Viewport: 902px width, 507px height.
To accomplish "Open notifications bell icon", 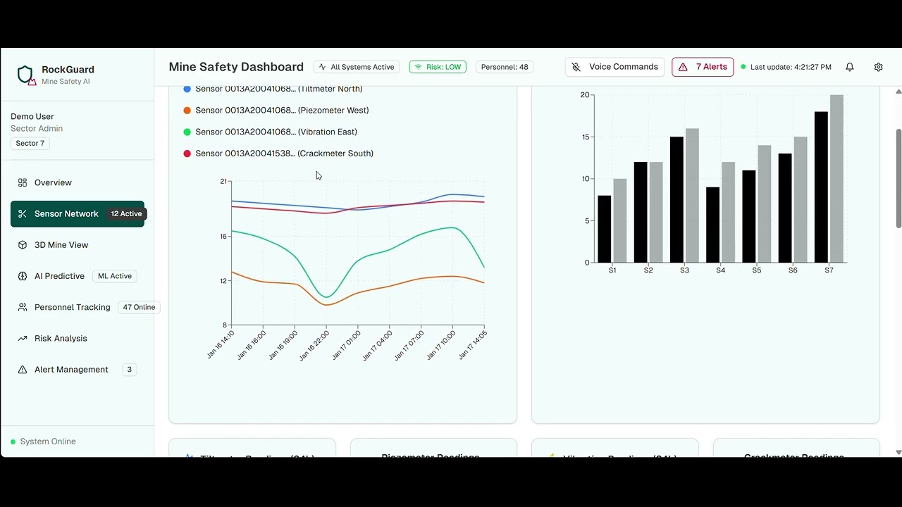I will tap(850, 67).
